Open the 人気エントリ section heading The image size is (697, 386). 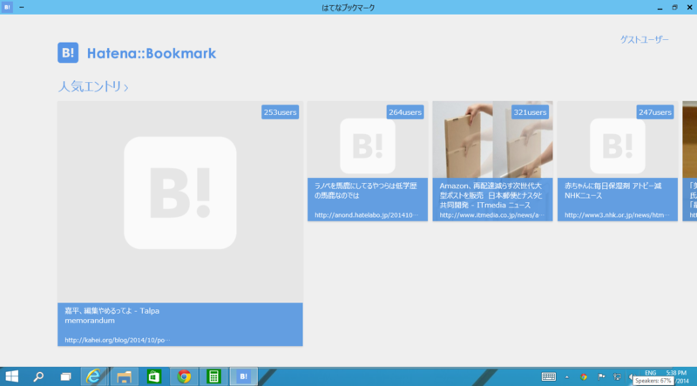pyautogui.click(x=93, y=86)
